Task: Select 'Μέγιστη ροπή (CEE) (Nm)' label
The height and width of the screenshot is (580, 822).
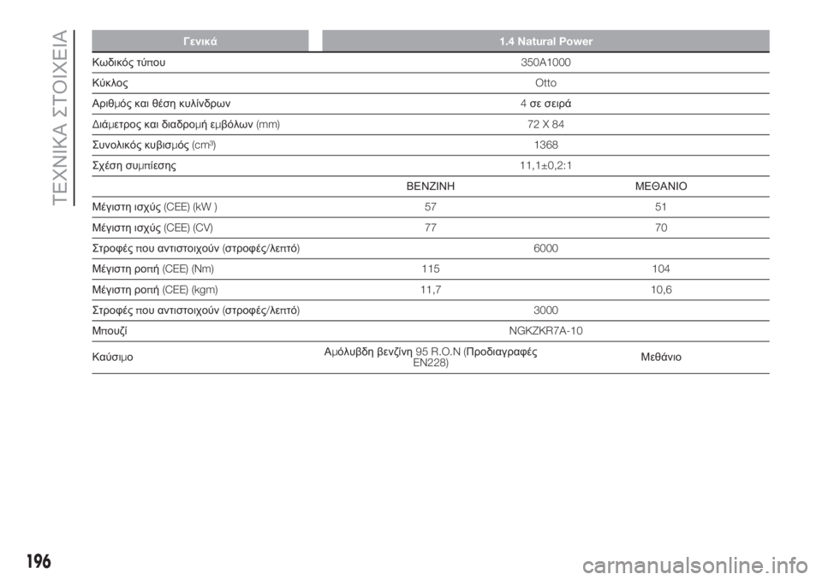Action: point(153,269)
